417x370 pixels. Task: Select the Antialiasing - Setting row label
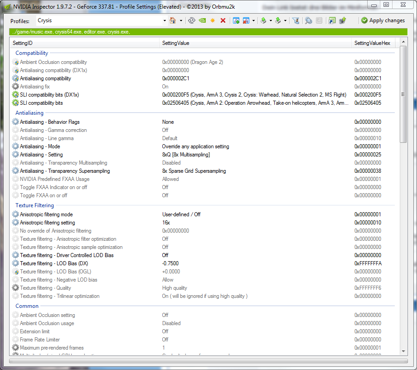point(41,155)
